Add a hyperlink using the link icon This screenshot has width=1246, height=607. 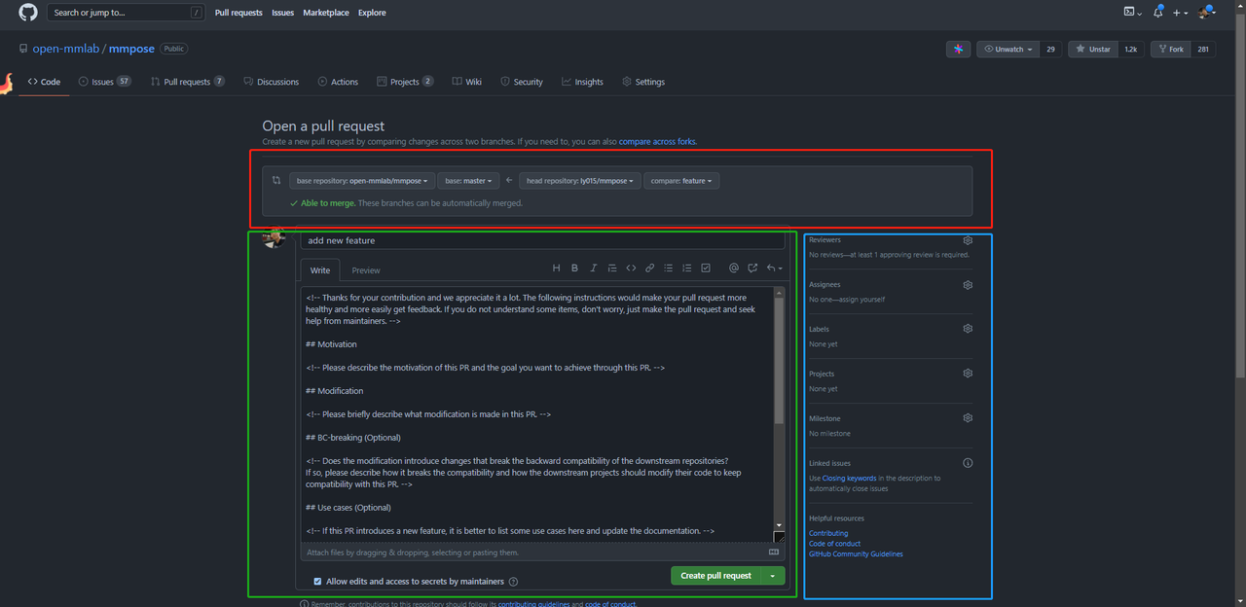point(649,268)
